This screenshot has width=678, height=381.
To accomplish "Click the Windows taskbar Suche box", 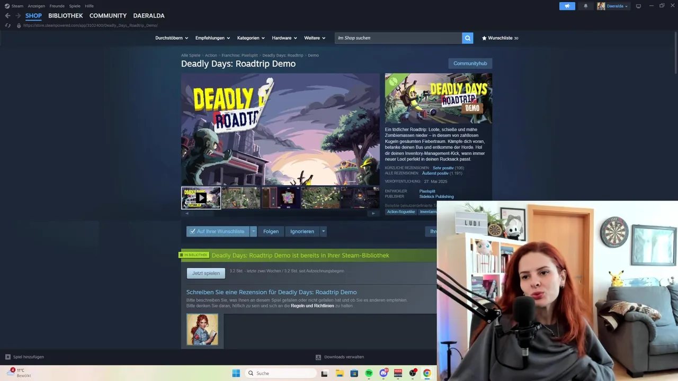I will 281,373.
